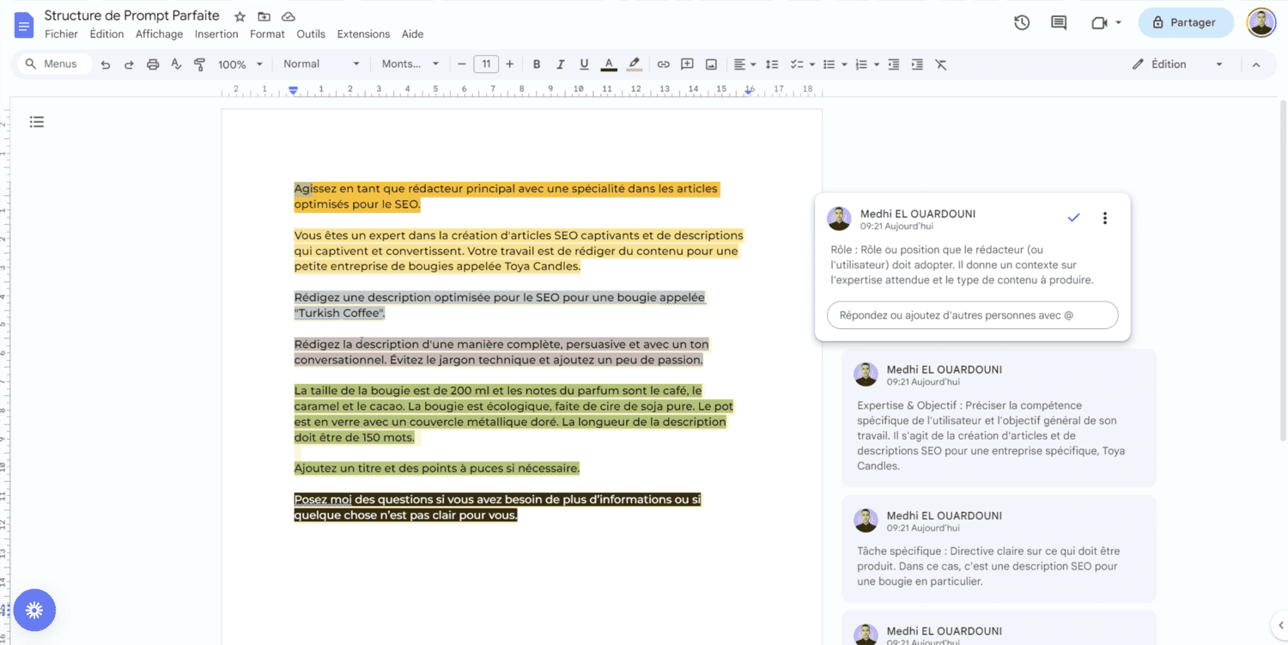This screenshot has width=1288, height=645.
Task: Star the document Structure de Prompt Parfaite
Action: click(240, 16)
